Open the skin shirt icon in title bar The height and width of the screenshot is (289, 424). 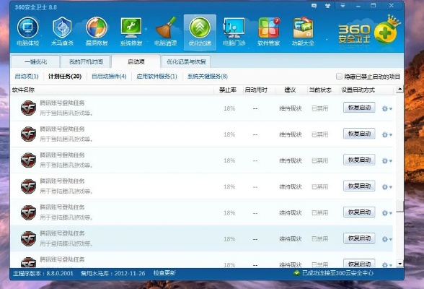pos(327,6)
